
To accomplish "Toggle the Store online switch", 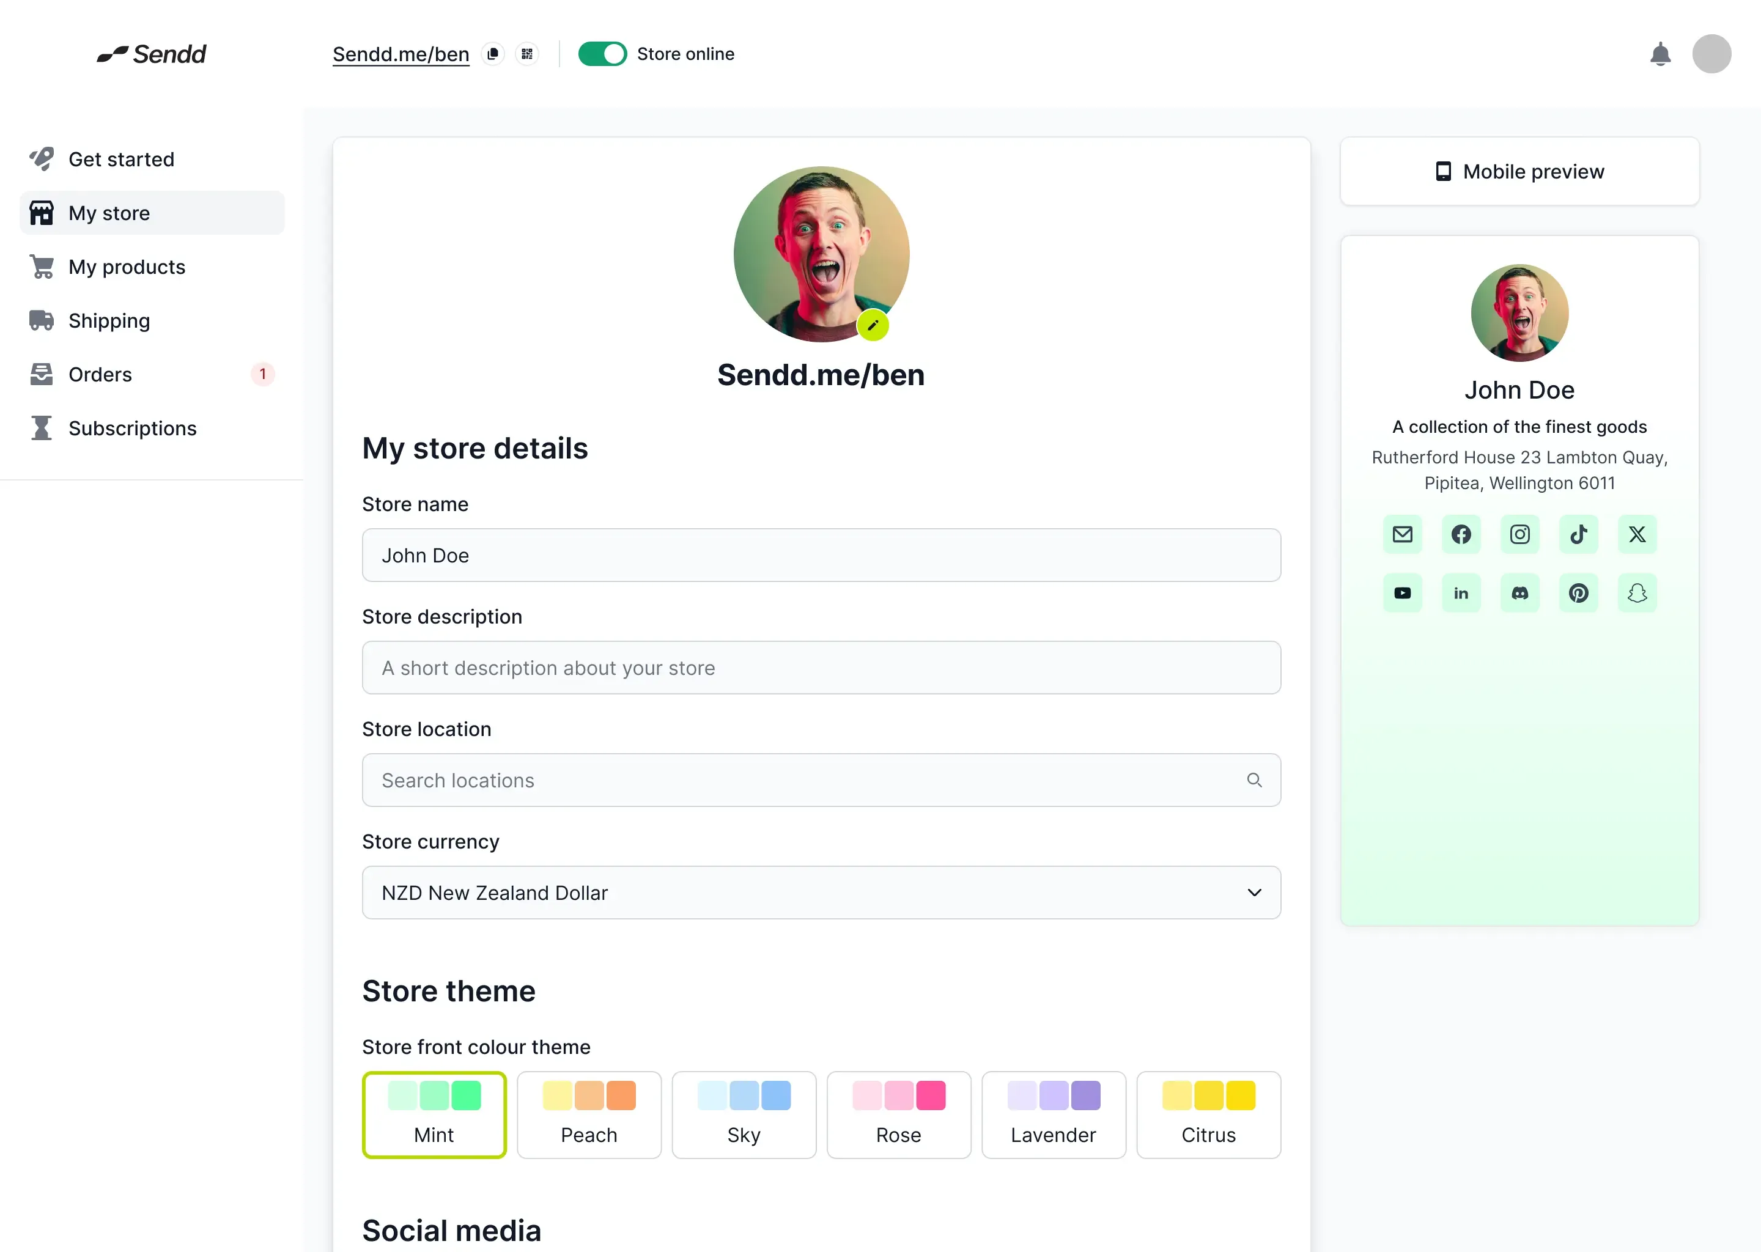I will coord(602,54).
